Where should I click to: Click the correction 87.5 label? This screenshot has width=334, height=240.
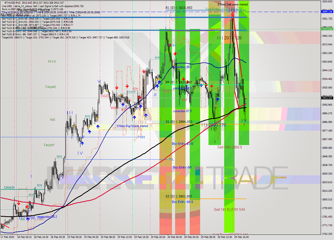point(182,111)
